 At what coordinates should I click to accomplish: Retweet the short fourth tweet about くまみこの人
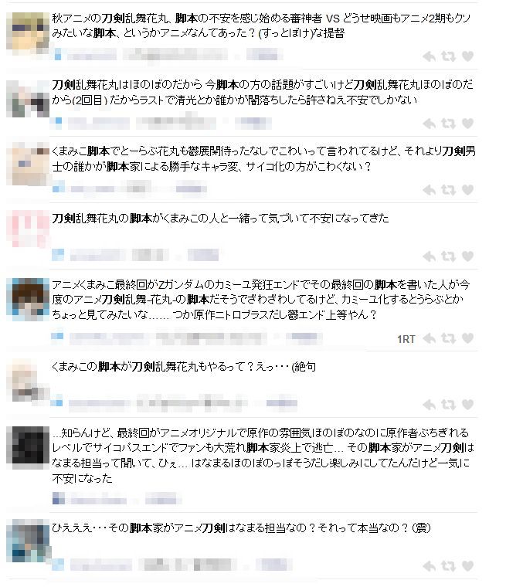tap(448, 256)
